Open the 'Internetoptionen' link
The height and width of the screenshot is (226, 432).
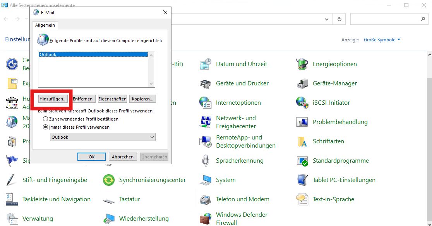point(238,102)
